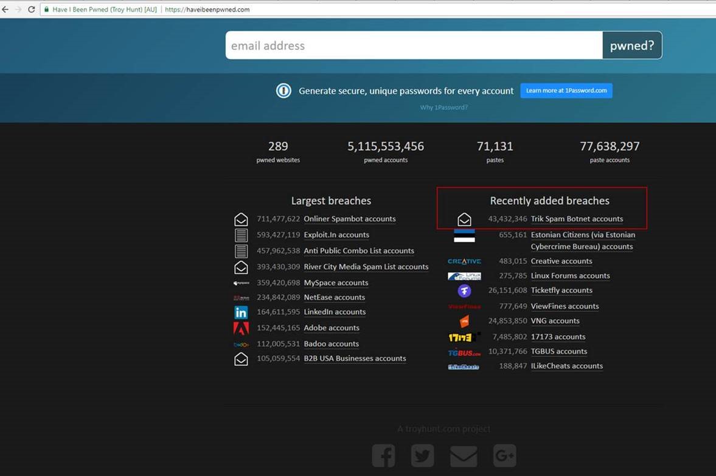Click the Badoo logo icon

coord(241,345)
